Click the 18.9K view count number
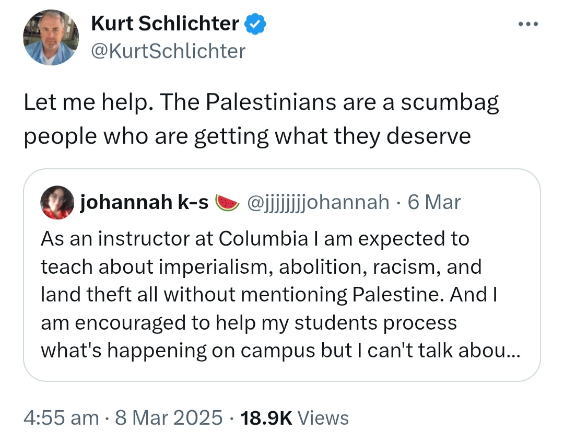Screen dimensions: 564x441 point(265,417)
